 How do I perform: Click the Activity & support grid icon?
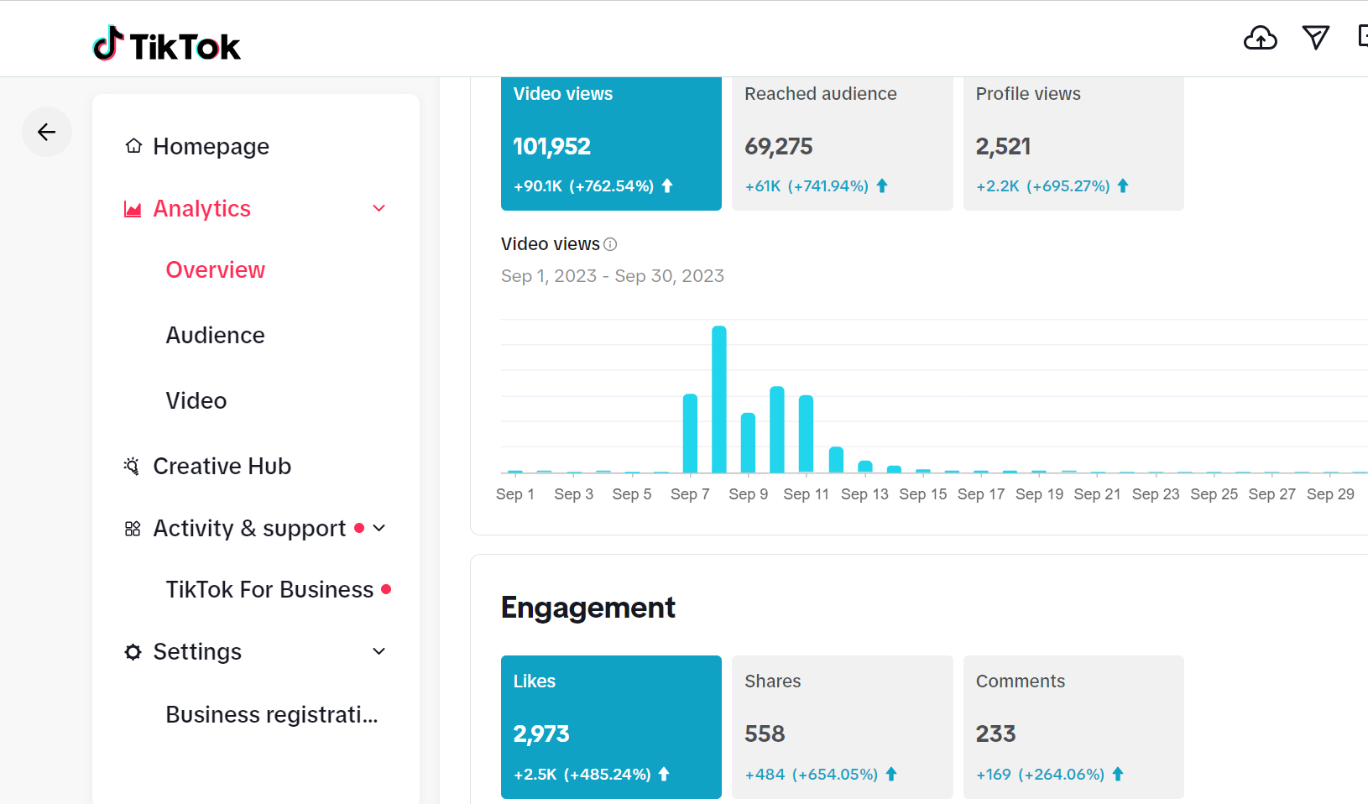[x=133, y=529]
